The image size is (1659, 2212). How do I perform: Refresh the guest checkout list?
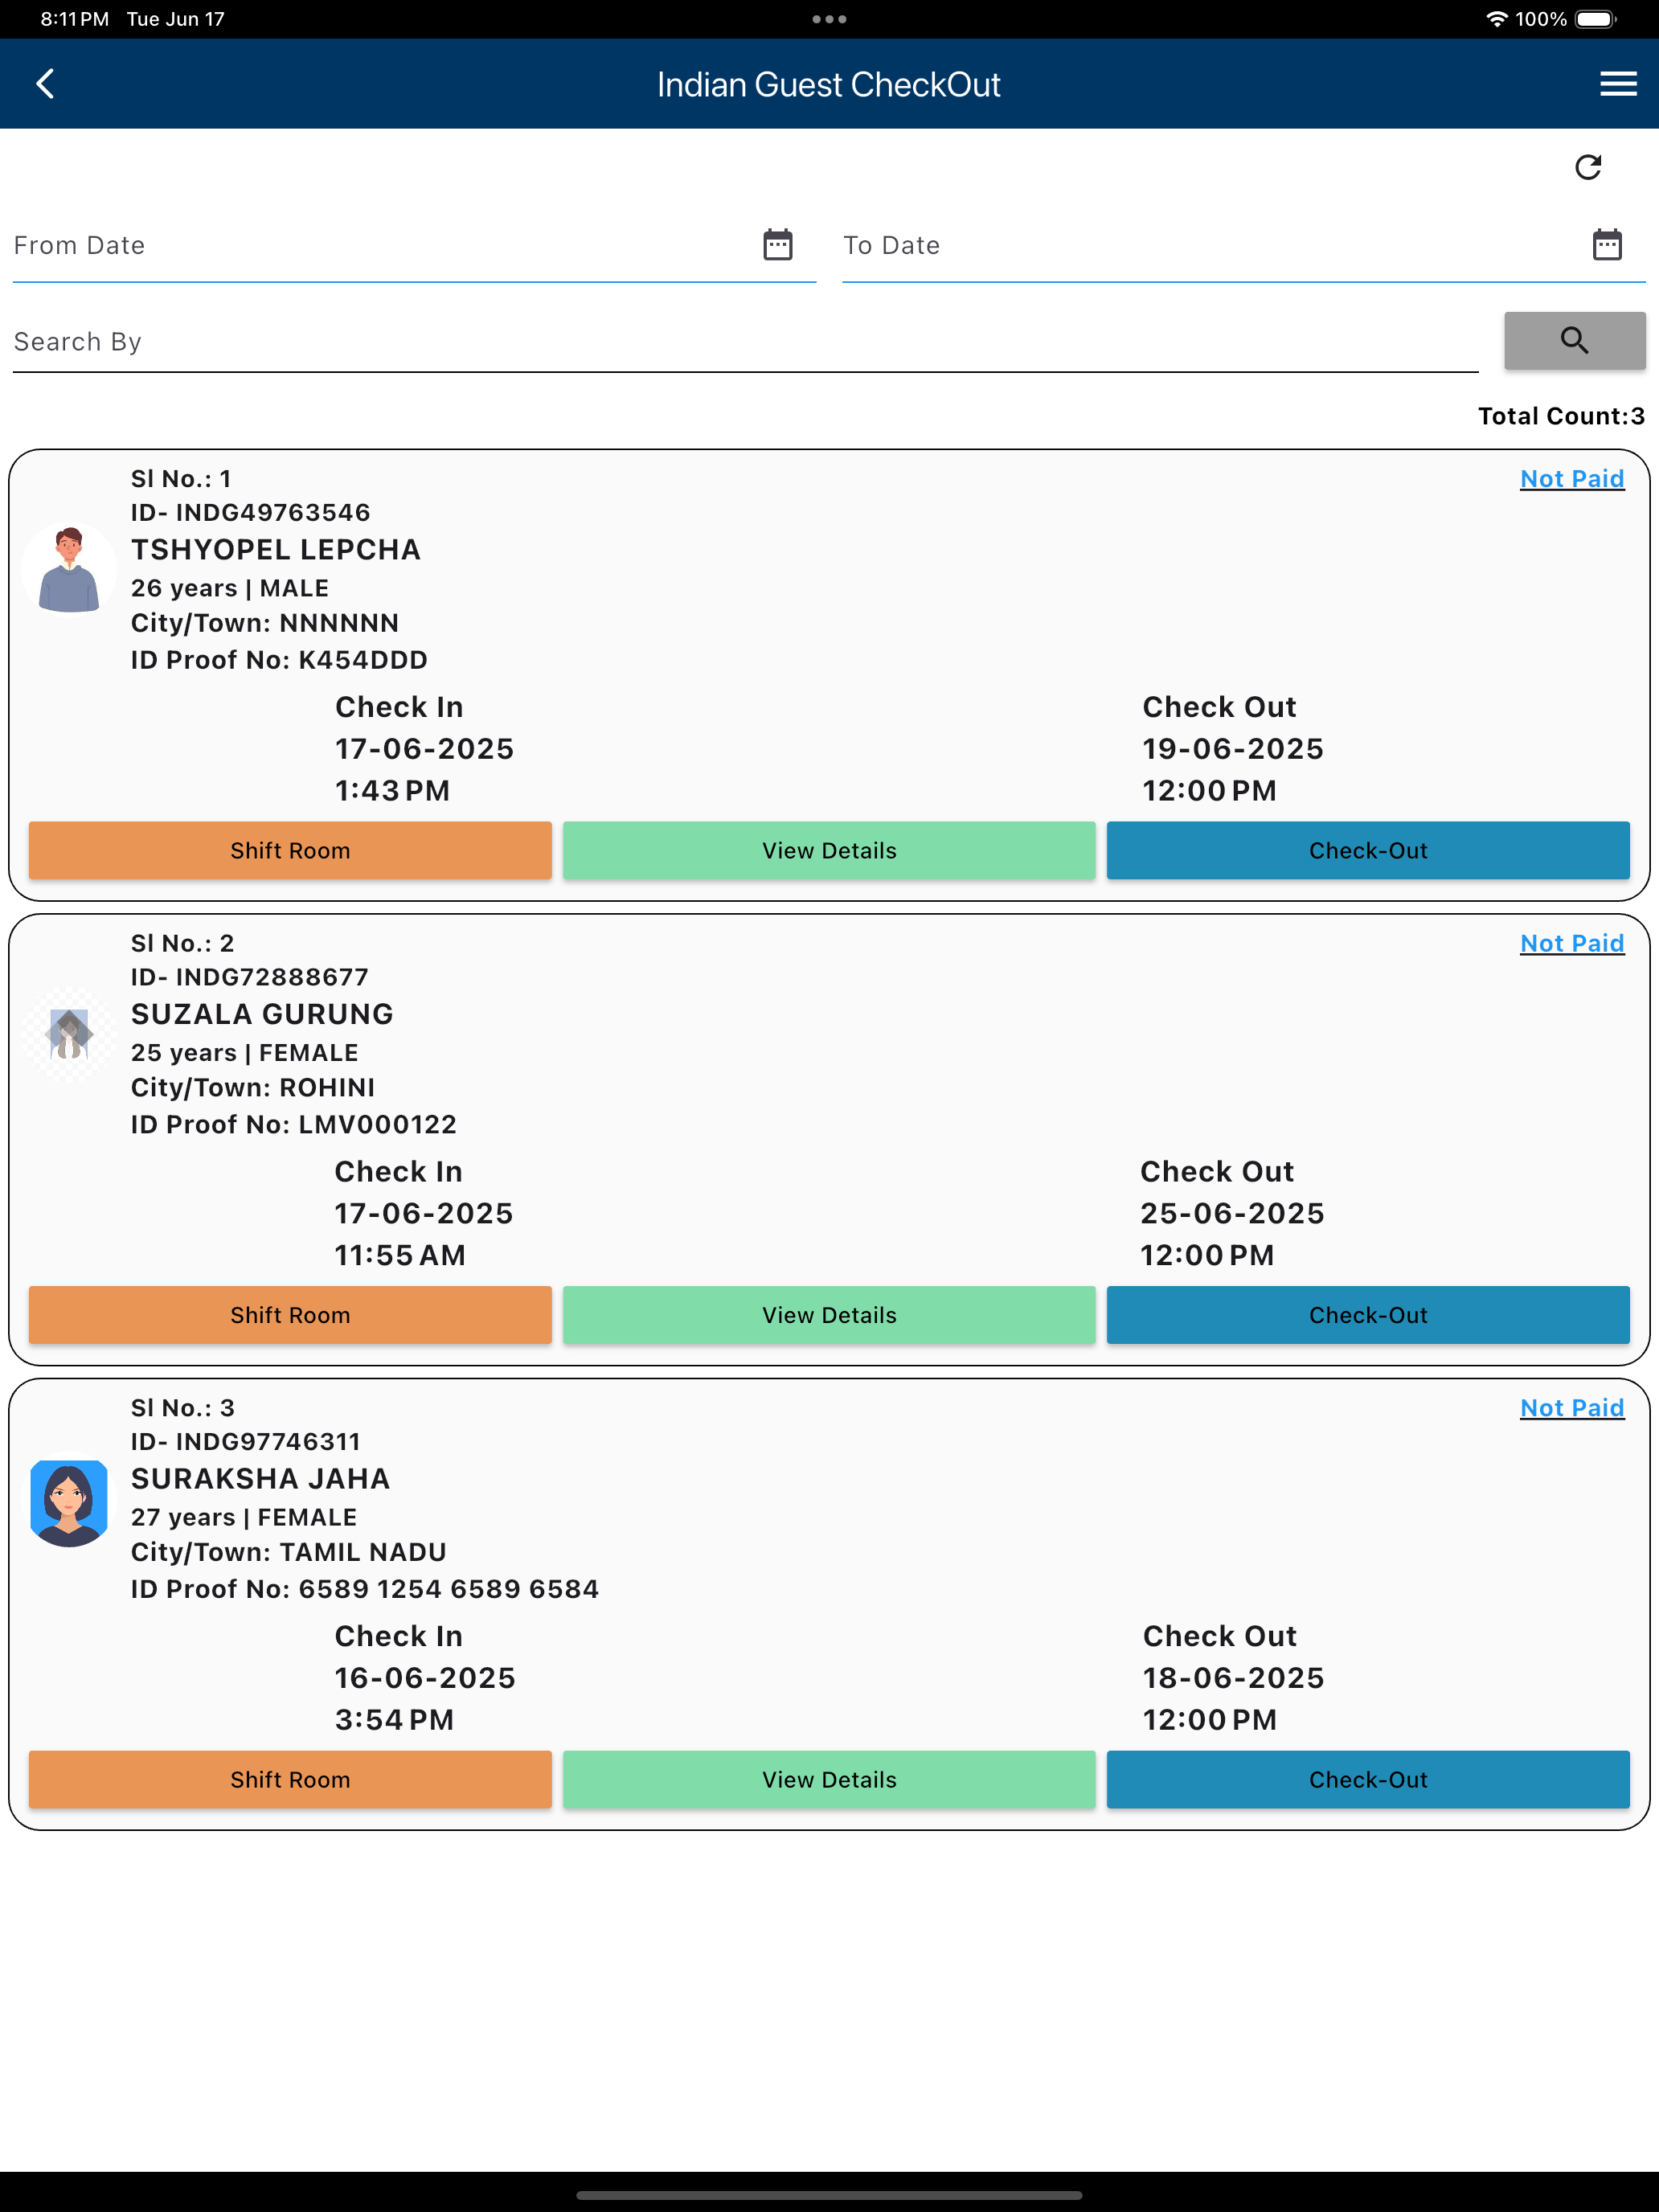(x=1588, y=167)
